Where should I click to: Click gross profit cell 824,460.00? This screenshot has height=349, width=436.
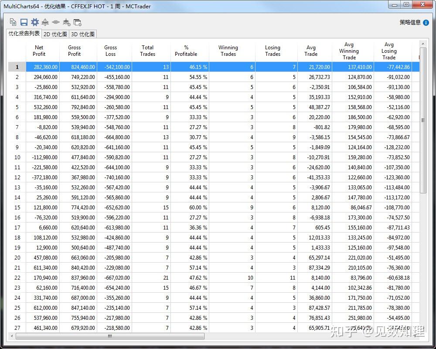click(x=78, y=67)
